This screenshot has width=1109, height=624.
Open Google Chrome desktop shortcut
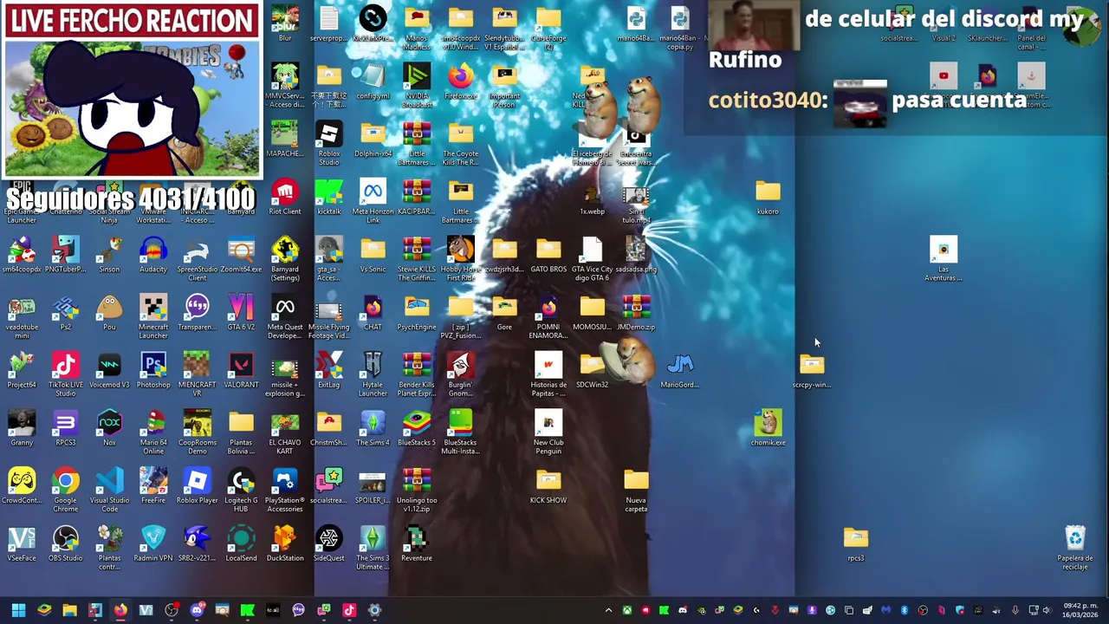(x=66, y=490)
